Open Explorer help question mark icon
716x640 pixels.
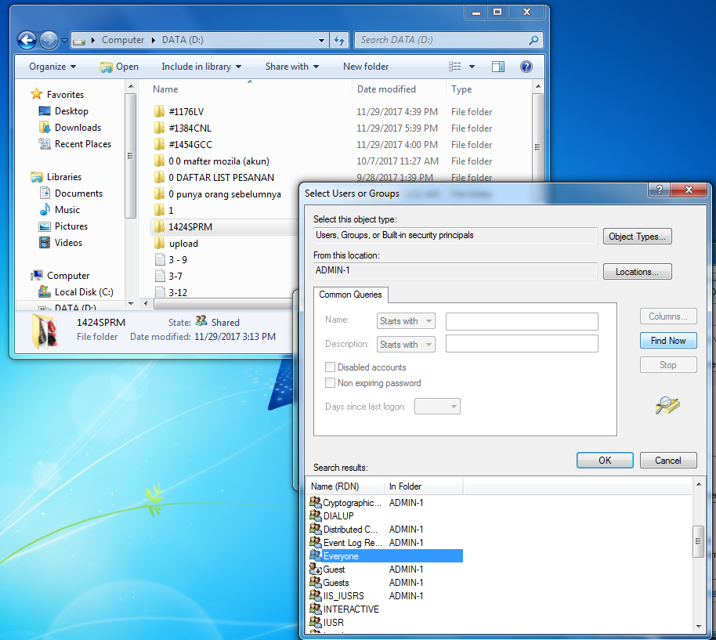(526, 67)
